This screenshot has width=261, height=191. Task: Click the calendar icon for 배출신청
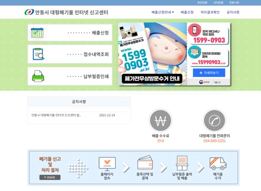click(x=37, y=33)
